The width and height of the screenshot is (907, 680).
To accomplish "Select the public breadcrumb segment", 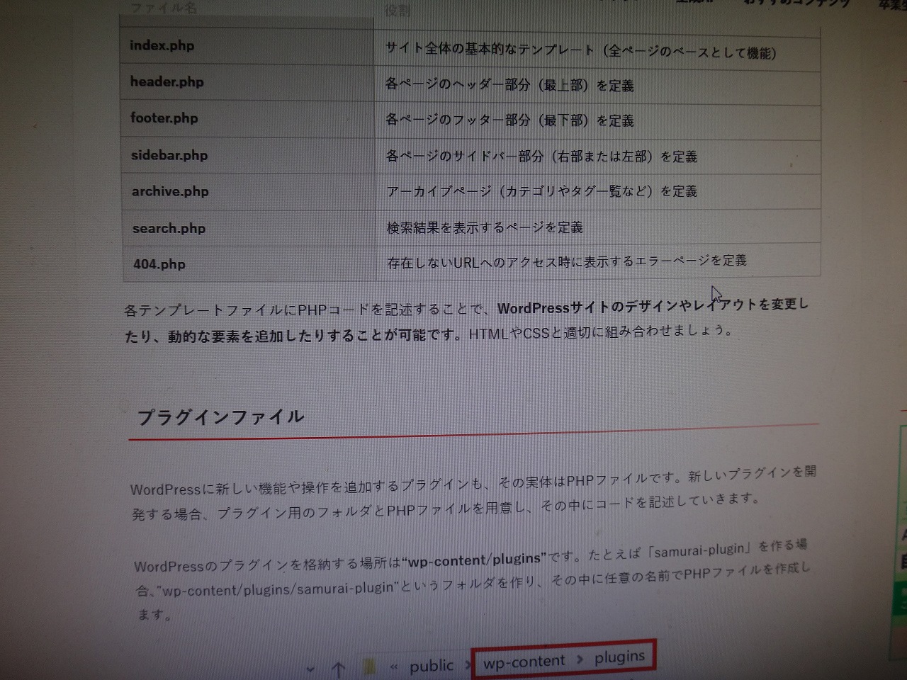I will tap(431, 665).
